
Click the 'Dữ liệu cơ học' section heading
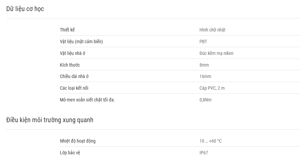click(x=25, y=9)
